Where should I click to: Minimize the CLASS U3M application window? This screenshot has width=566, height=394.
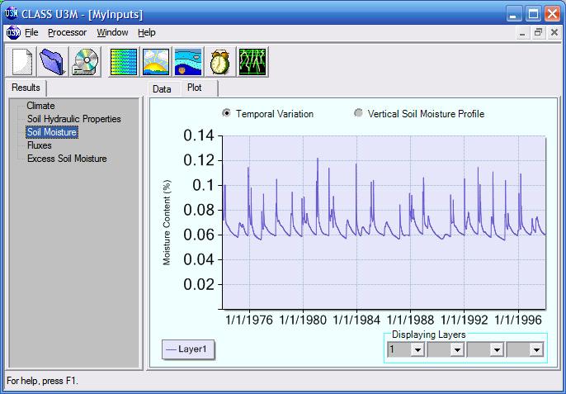click(x=514, y=15)
